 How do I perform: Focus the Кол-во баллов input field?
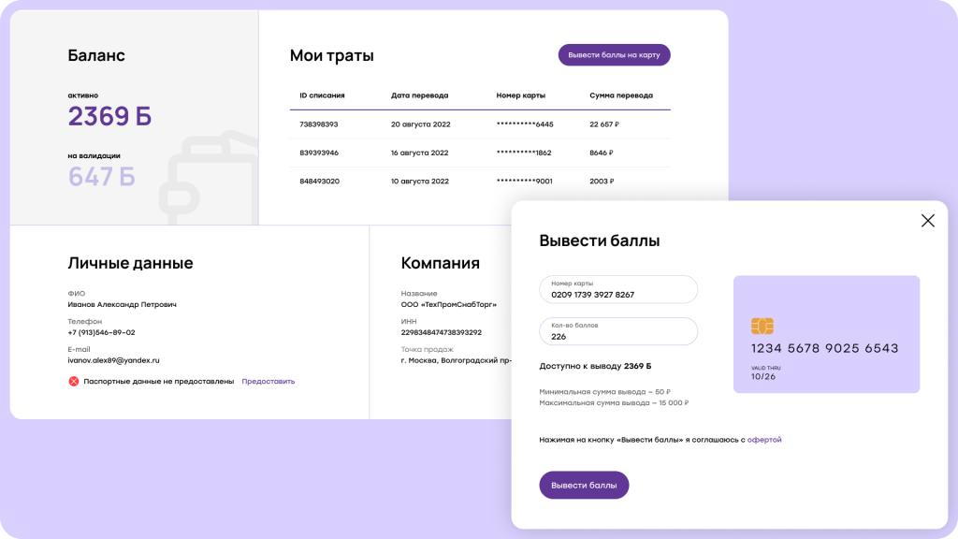click(x=618, y=332)
